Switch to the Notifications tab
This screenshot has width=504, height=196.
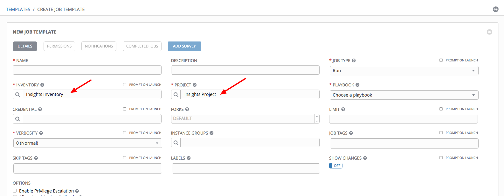pyautogui.click(x=99, y=46)
